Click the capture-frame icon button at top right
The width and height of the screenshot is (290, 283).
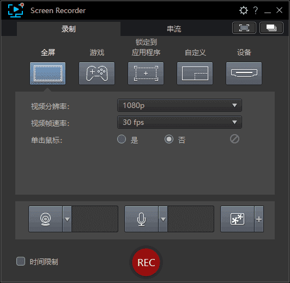pos(244,28)
